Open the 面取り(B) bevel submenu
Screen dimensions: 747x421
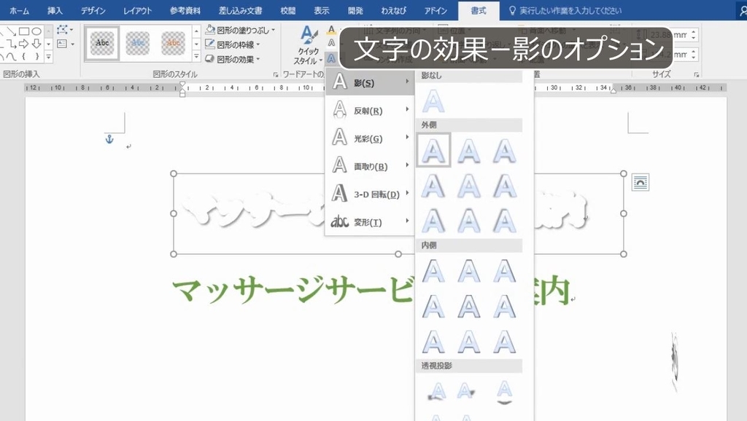point(370,165)
